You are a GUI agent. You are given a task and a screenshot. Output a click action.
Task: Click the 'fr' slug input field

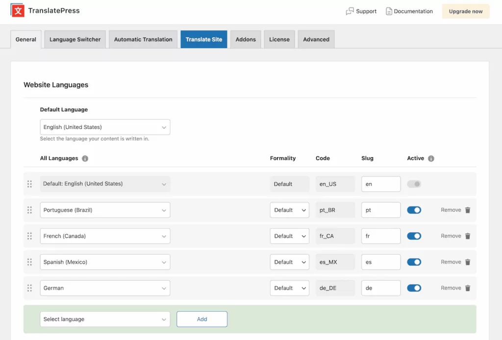click(x=381, y=236)
